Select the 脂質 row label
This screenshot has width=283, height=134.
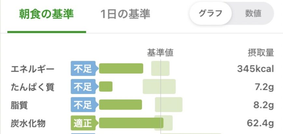click(x=20, y=105)
